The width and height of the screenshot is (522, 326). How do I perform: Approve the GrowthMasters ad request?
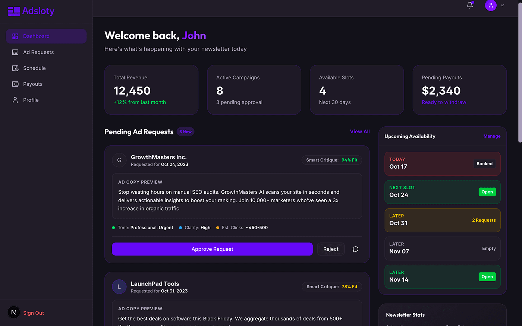[212, 249]
